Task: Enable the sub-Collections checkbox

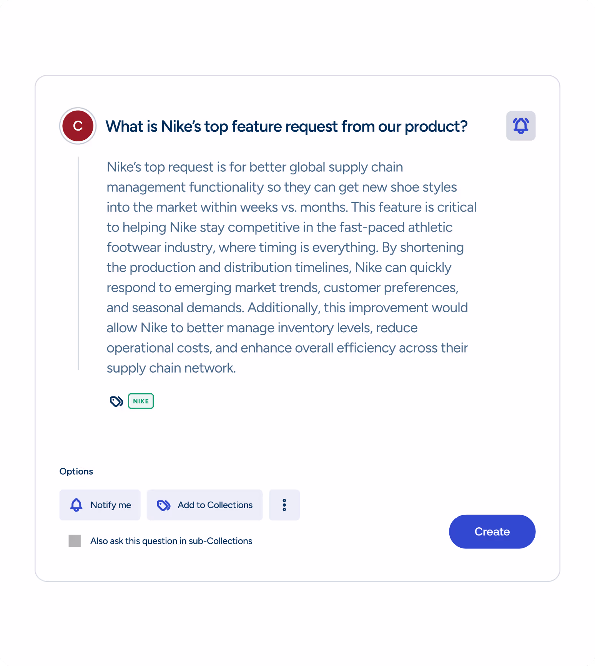Action: click(75, 541)
